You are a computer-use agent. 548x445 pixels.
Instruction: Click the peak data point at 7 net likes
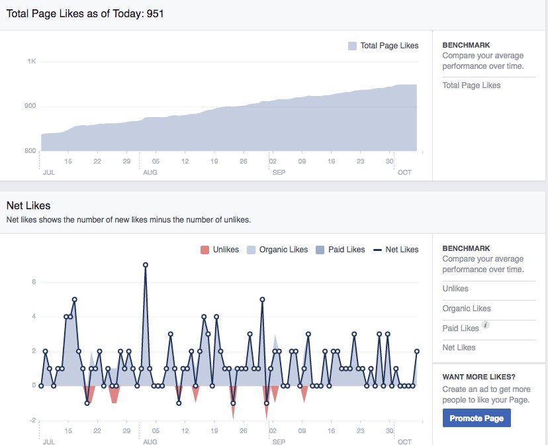pos(145,265)
